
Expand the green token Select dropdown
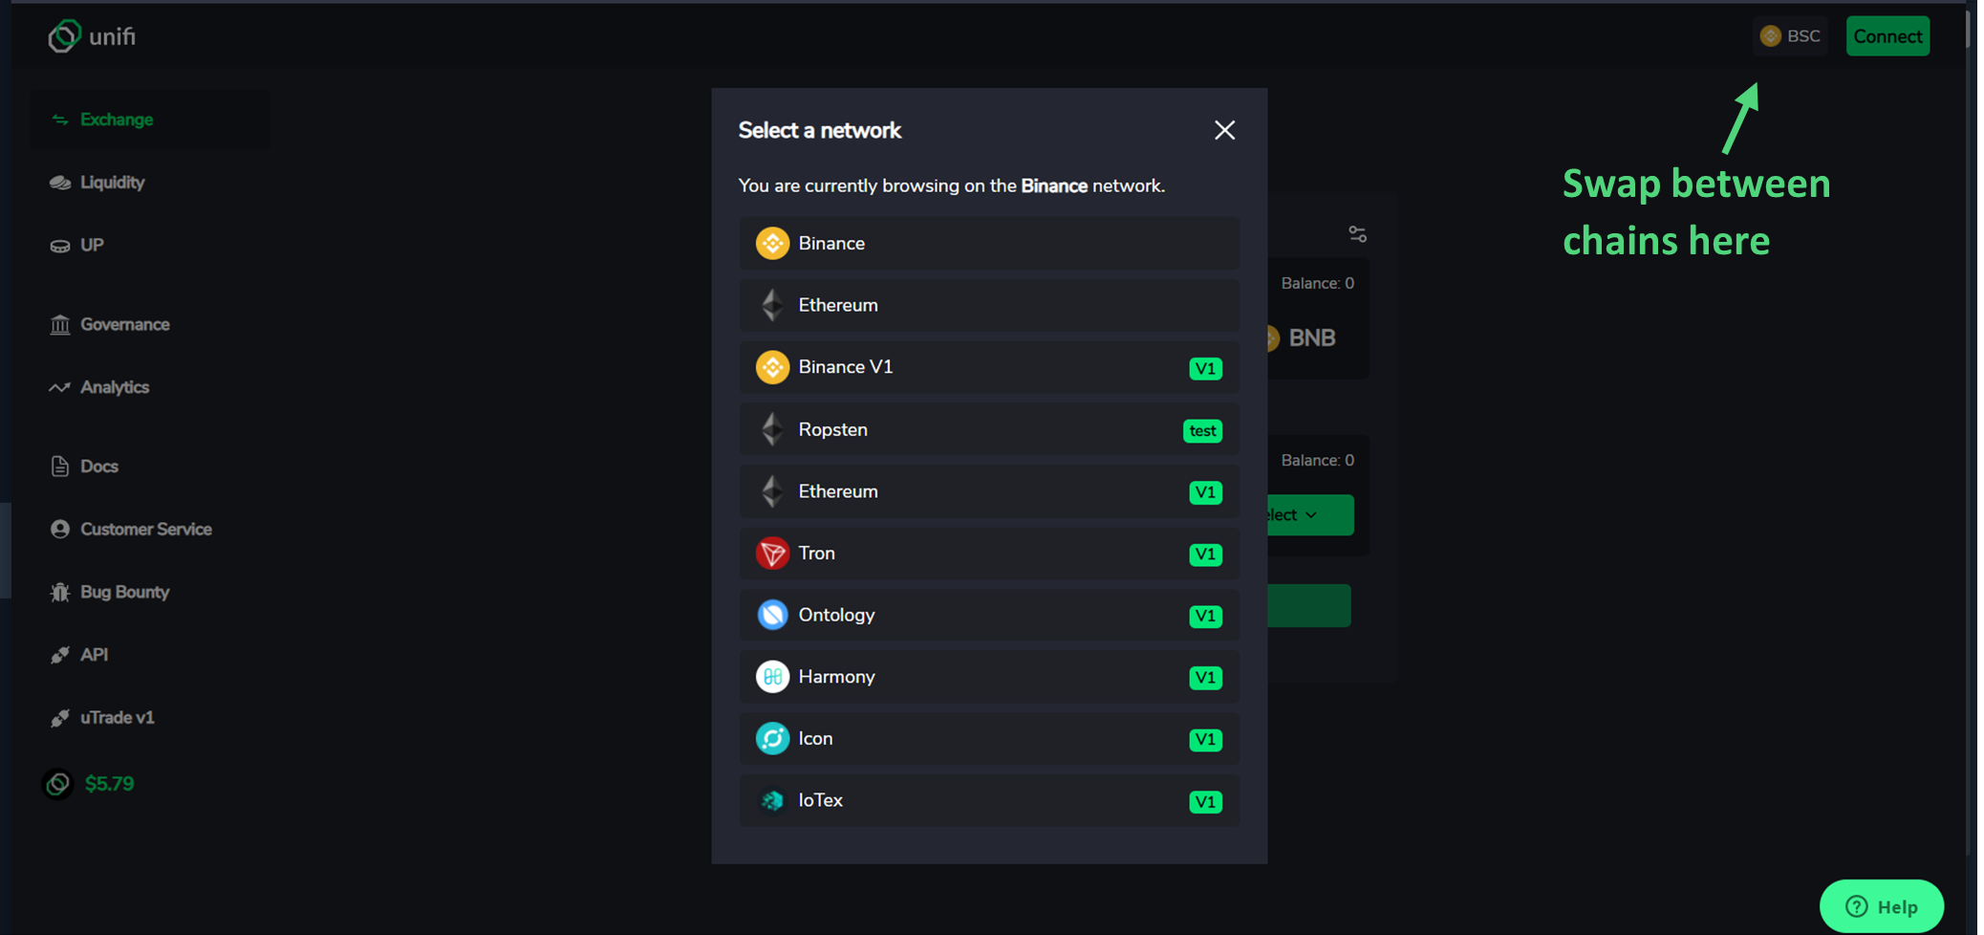[1309, 515]
